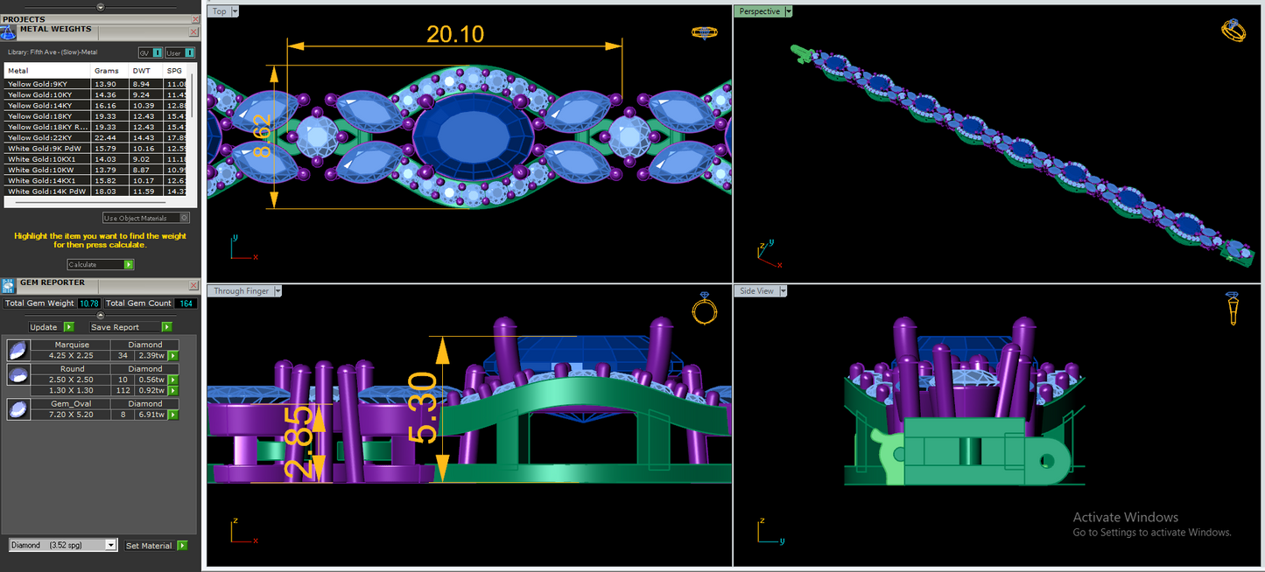Click the 7.20 X 5.20 oval size cell
Viewport: 1265px width, 572px height.
tap(71, 415)
